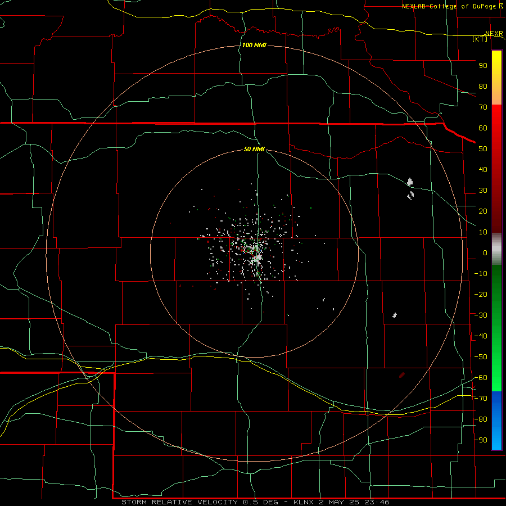Pick the bright green segment near -60

point(496,381)
